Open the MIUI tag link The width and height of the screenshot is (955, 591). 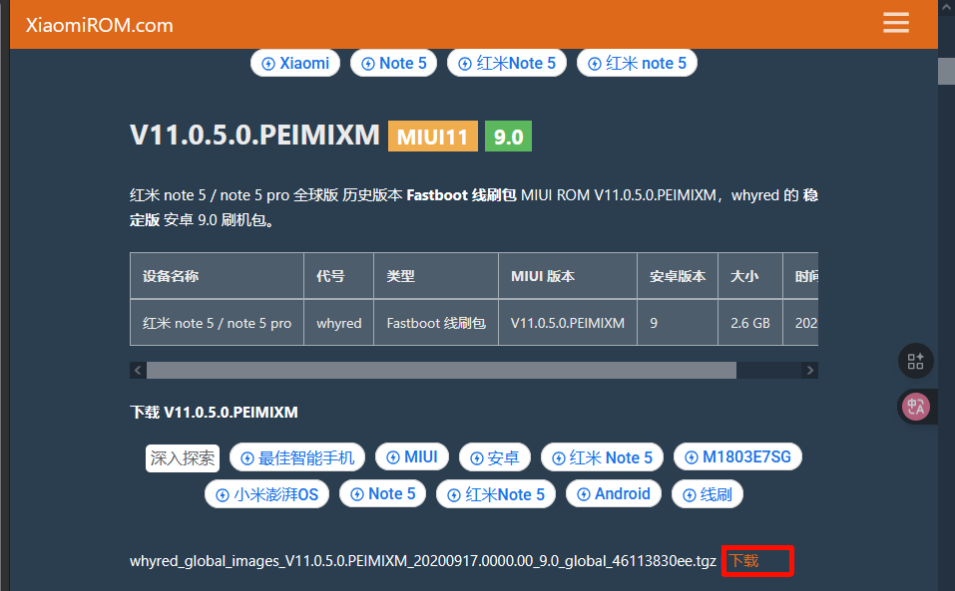[411, 457]
